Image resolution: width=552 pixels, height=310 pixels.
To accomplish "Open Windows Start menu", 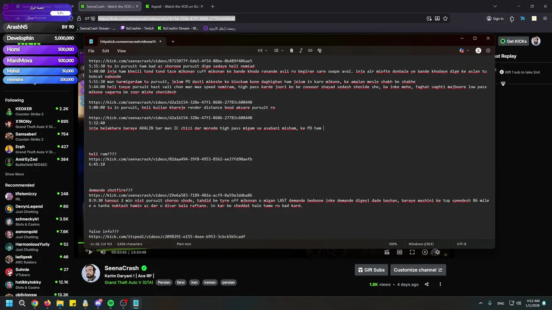I will click(9, 303).
